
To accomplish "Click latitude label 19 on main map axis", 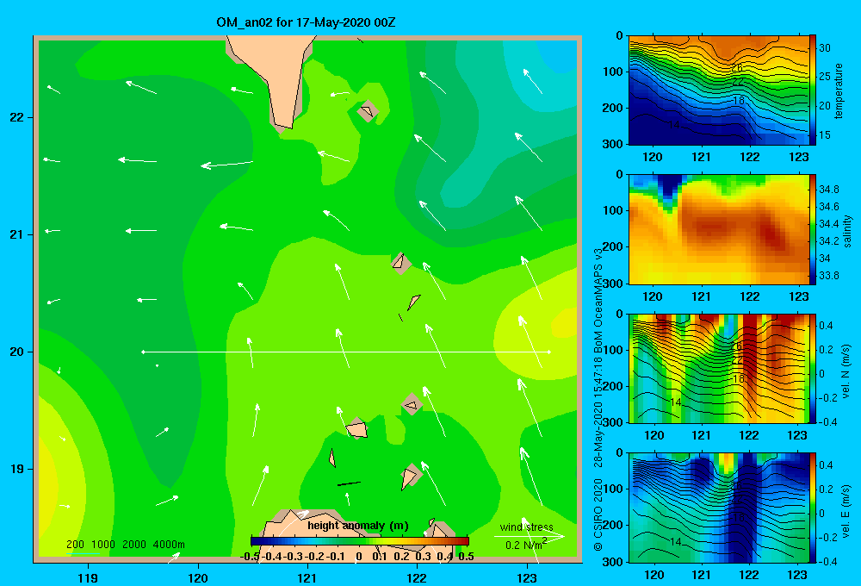I will pyautogui.click(x=17, y=469).
